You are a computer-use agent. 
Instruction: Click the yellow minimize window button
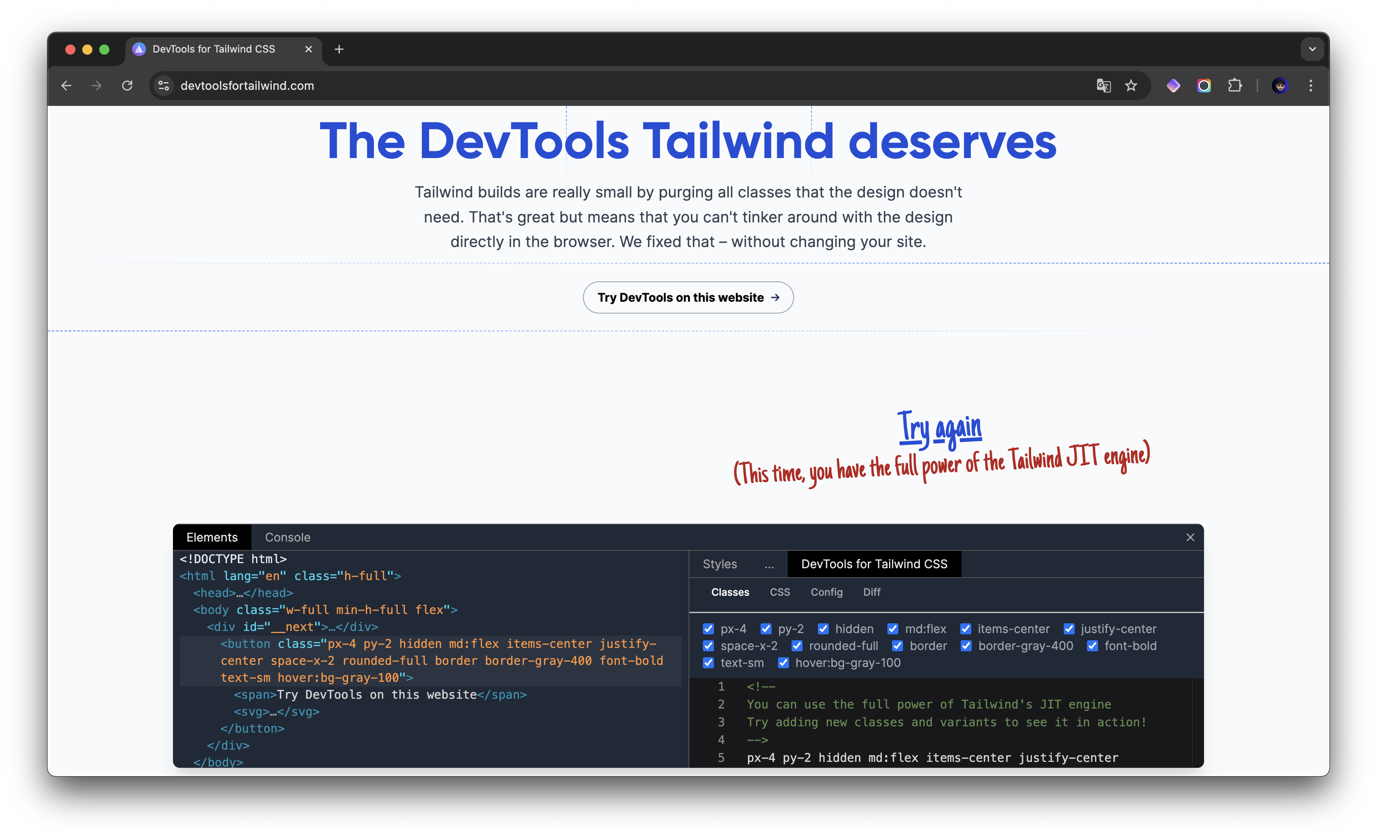click(87, 49)
